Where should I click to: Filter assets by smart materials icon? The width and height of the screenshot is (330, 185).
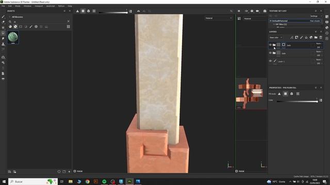(x=15, y=27)
